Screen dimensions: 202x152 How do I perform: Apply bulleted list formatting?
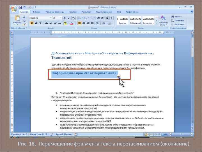80,18
